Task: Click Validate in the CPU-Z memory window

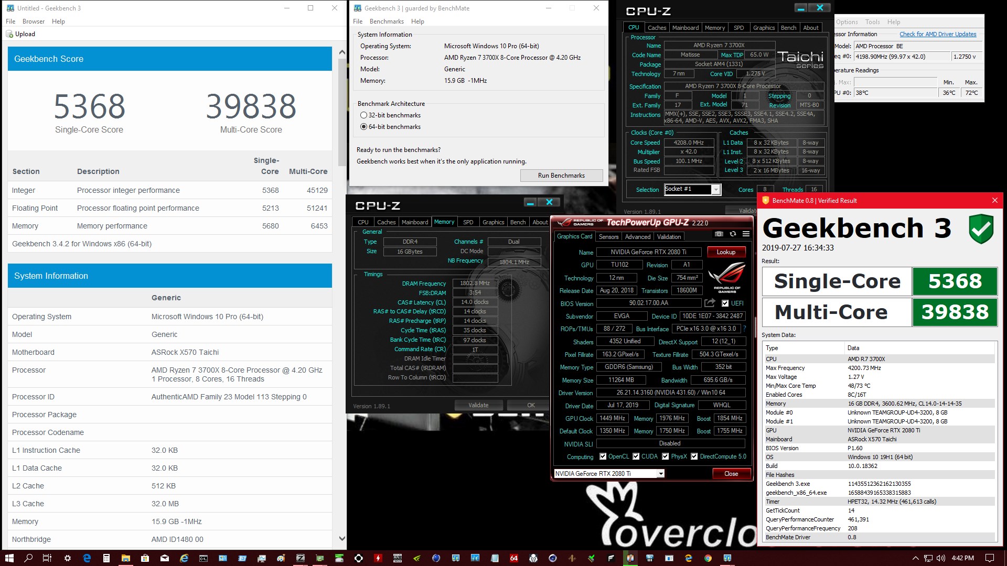Action: [478, 405]
